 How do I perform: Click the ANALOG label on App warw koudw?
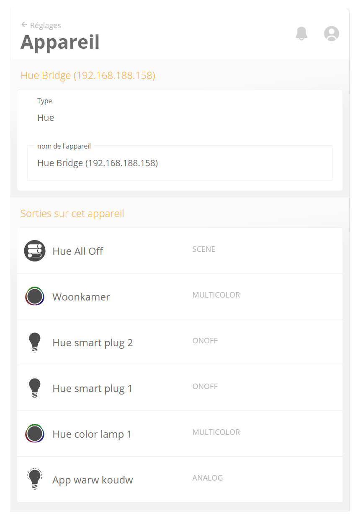tap(208, 478)
